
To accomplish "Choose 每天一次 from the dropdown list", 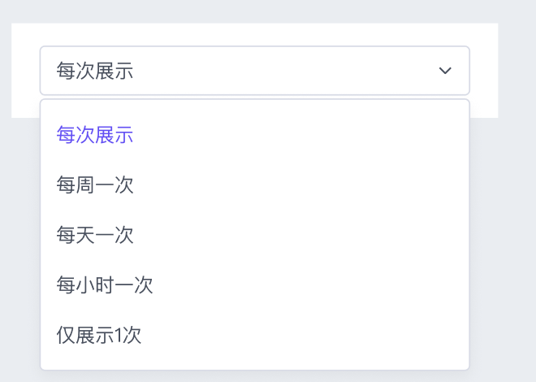I will [x=95, y=236].
